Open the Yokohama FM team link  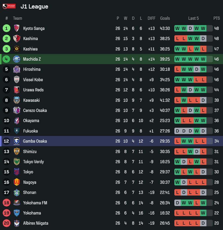(35, 203)
